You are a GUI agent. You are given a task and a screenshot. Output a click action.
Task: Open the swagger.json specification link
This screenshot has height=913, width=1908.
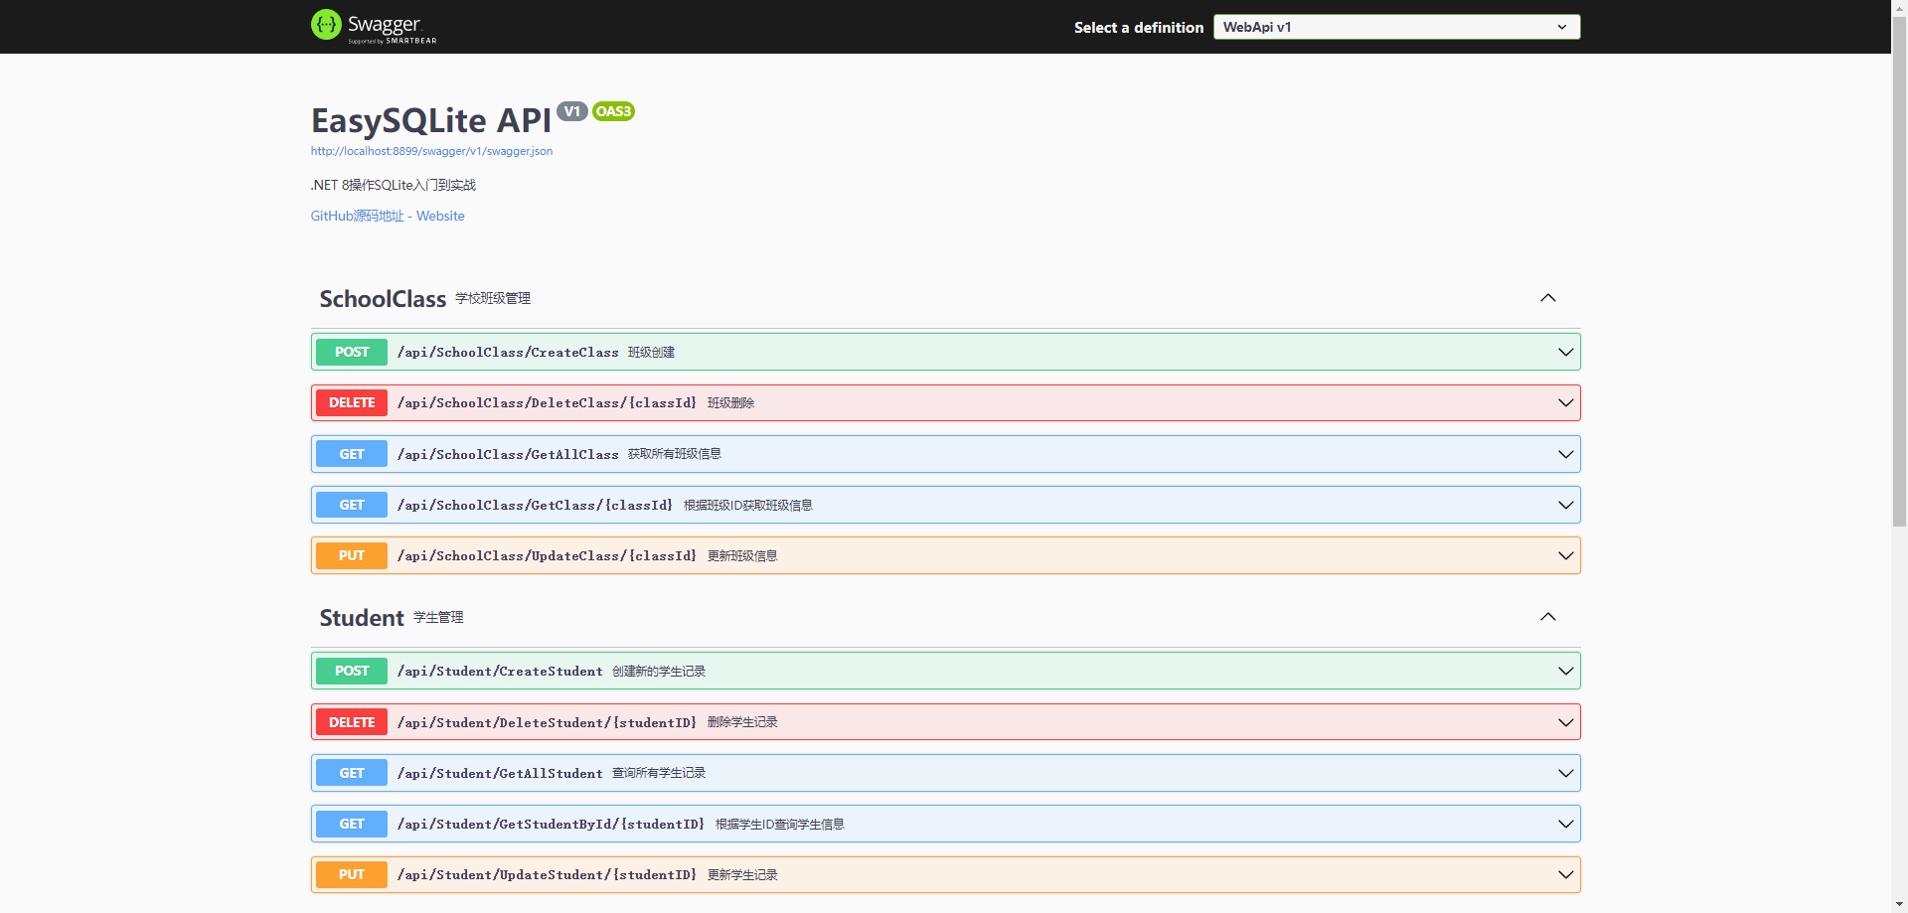[x=431, y=151]
